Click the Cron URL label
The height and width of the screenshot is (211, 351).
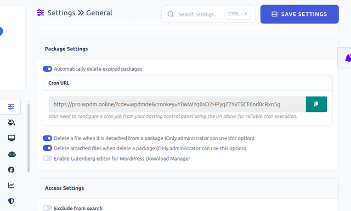pyautogui.click(x=59, y=83)
